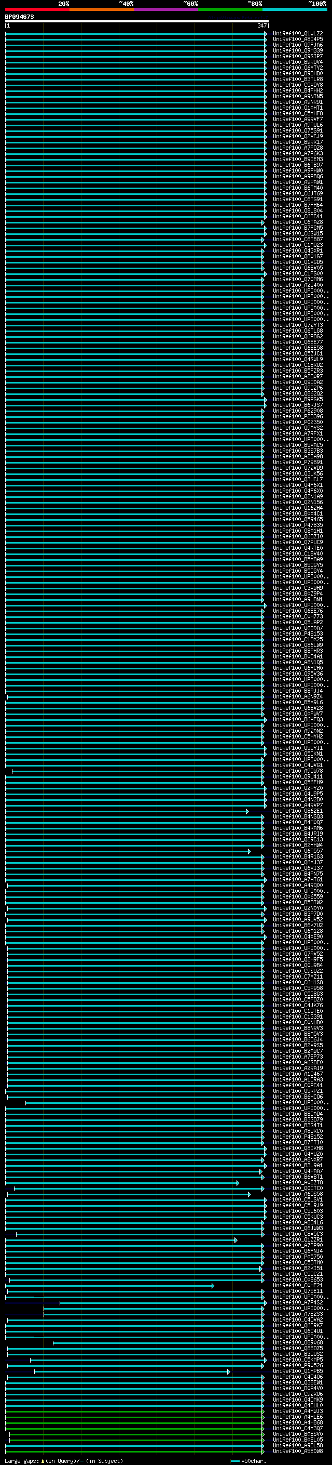Select the UniRef100_A7P4S2 label
The width and height of the screenshot is (332, 1465).
point(298,1302)
